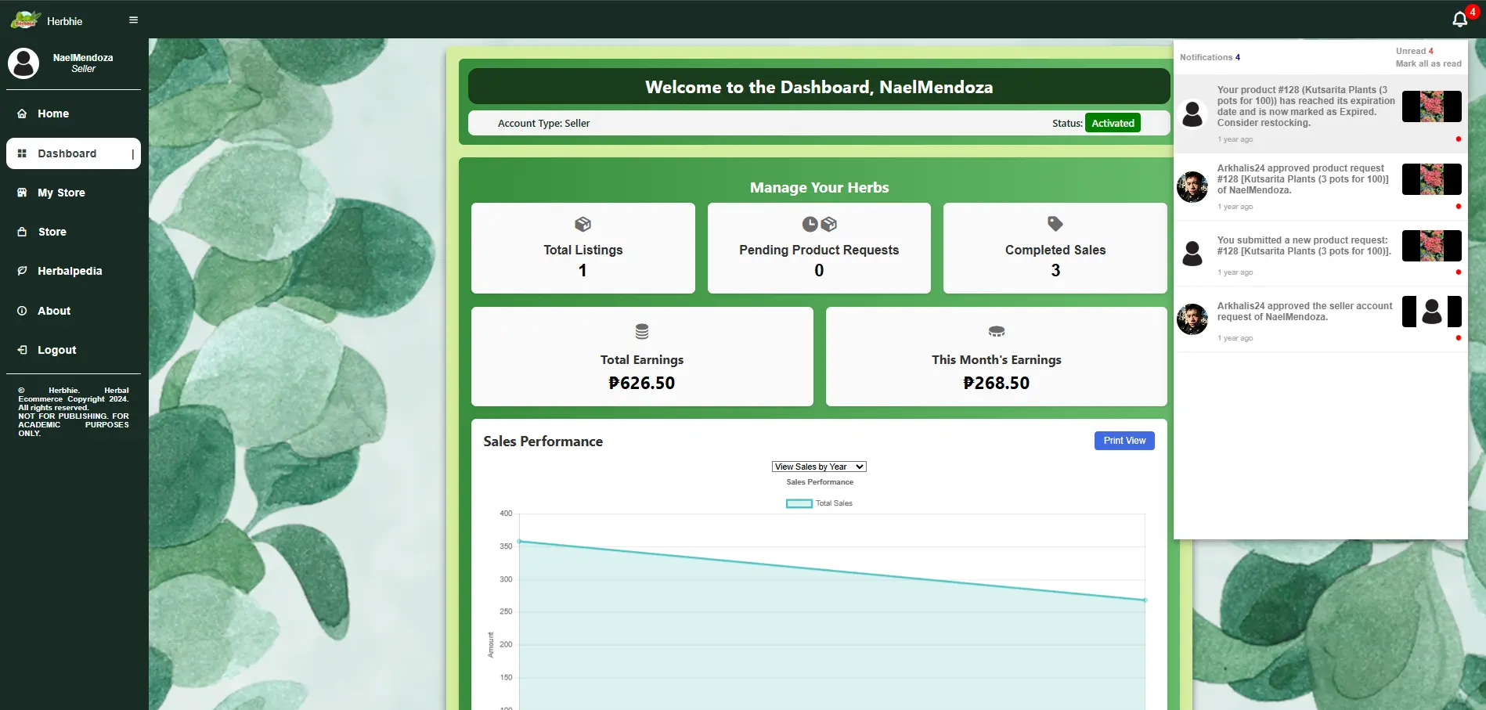Image resolution: width=1486 pixels, height=710 pixels.
Task: Click the ending data point on sales line
Action: click(1145, 600)
